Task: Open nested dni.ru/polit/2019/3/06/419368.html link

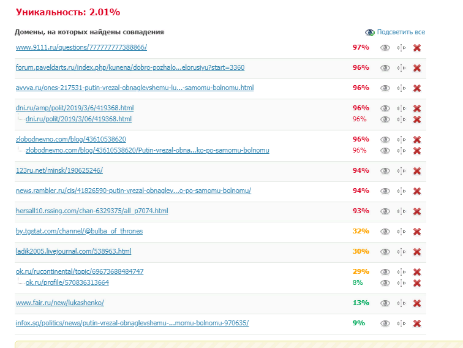Action: 78,119
